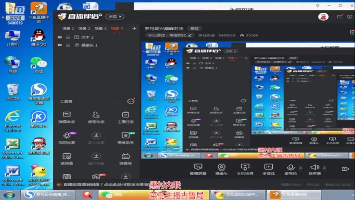Download the 多人连麦 tool
Viewport: 355px width, 200px height.
(96, 138)
